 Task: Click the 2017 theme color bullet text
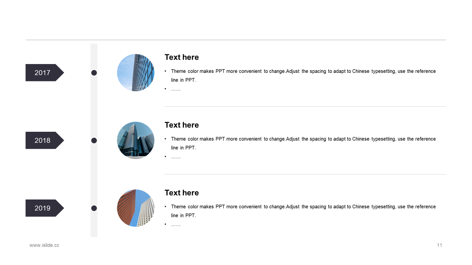pos(303,75)
